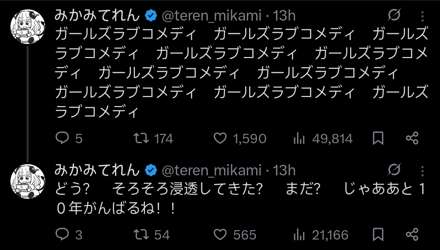This screenshot has height=250, width=440.
Task: Open みかみてれん display name on second tweet
Action: point(97,170)
